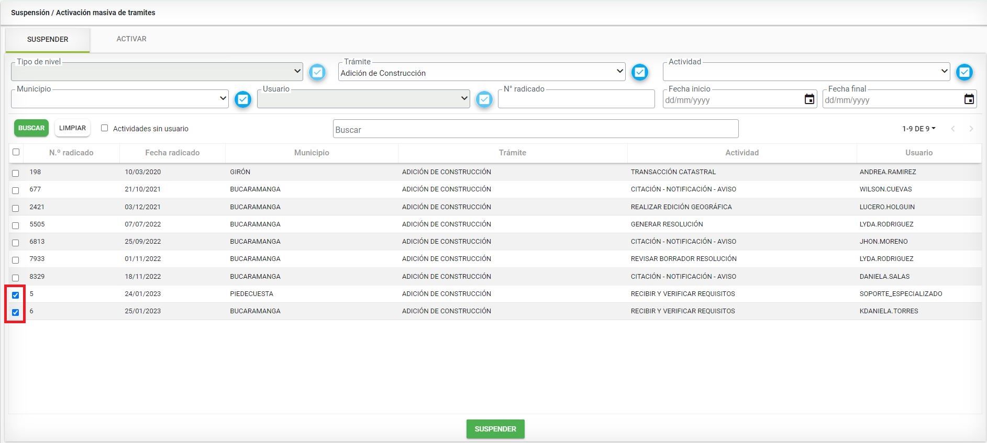This screenshot has width=987, height=443.
Task: Open the Municipio dropdown
Action: (119, 98)
